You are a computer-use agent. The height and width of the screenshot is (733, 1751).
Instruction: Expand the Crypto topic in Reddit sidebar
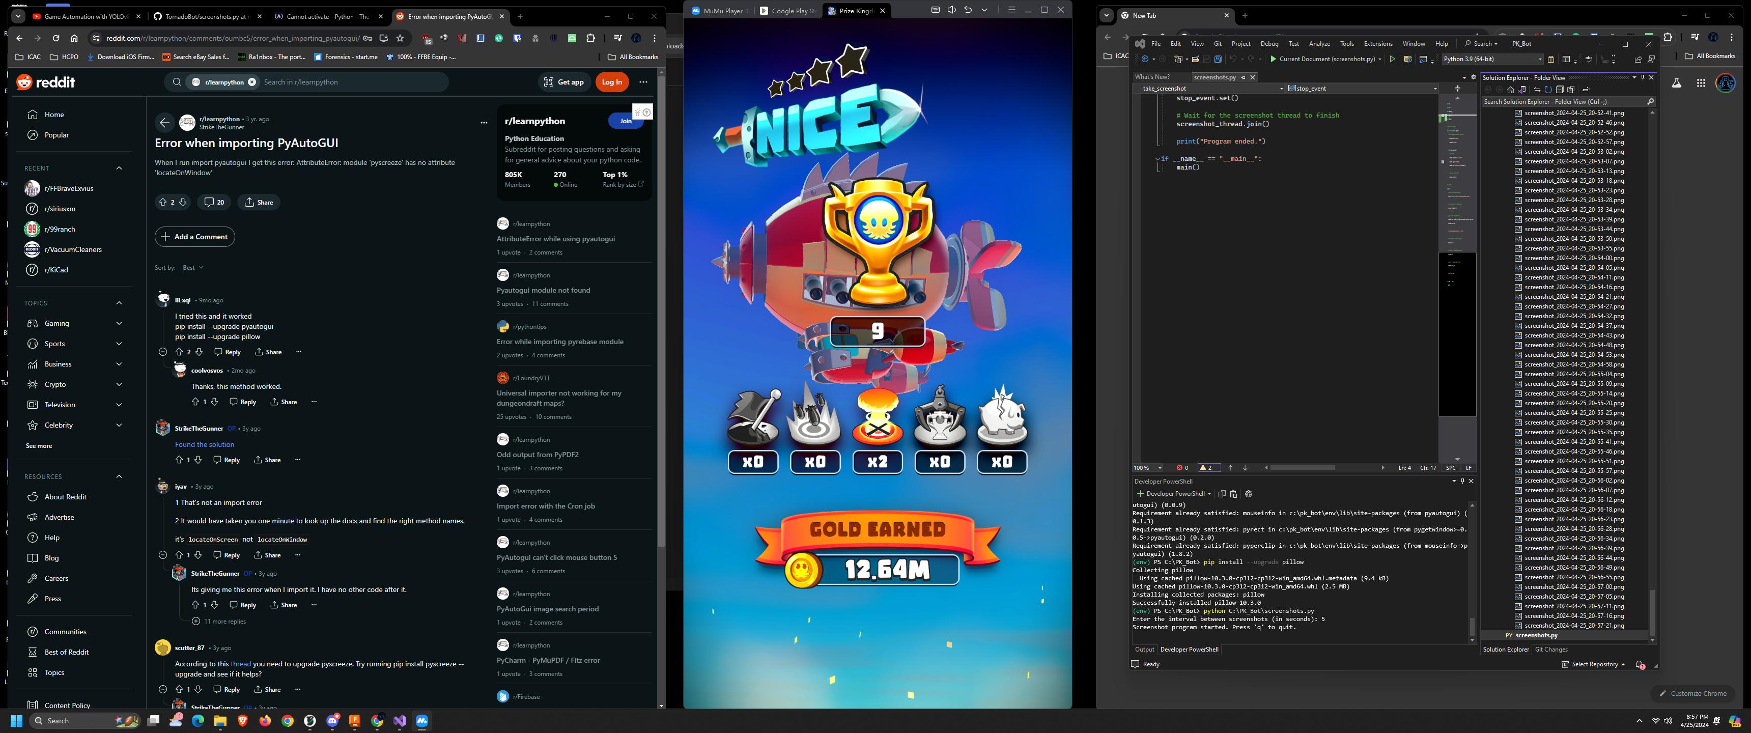click(x=119, y=385)
